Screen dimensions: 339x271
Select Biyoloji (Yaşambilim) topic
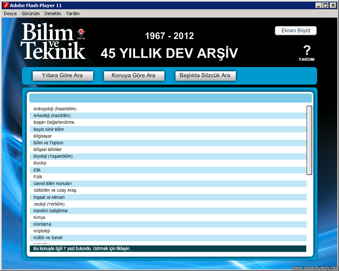tap(168, 156)
